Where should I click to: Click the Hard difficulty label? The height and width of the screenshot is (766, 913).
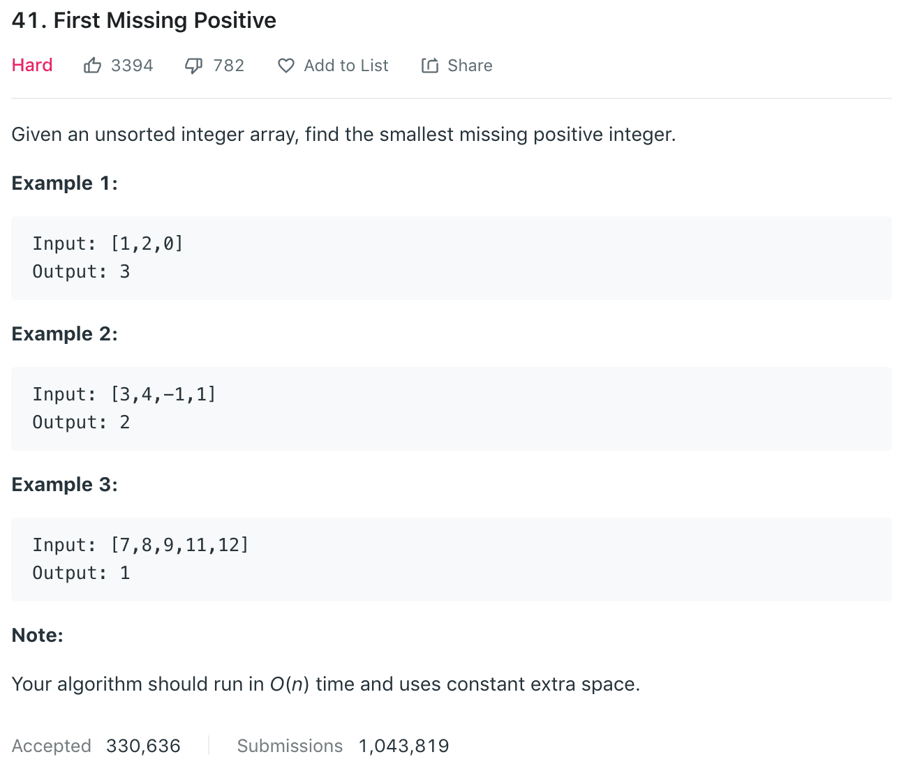[32, 66]
